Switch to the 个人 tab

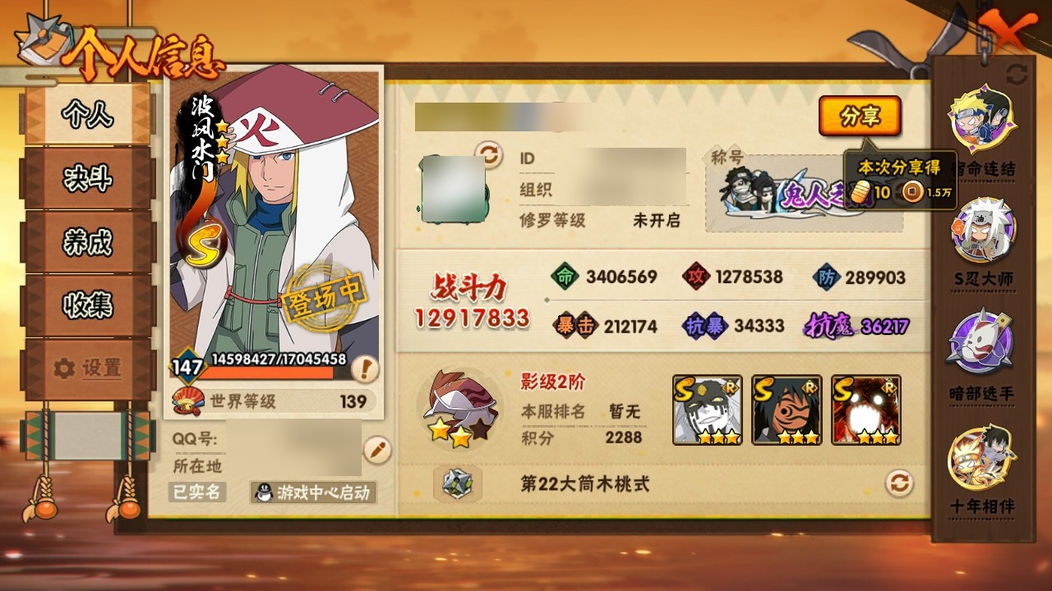[x=88, y=116]
